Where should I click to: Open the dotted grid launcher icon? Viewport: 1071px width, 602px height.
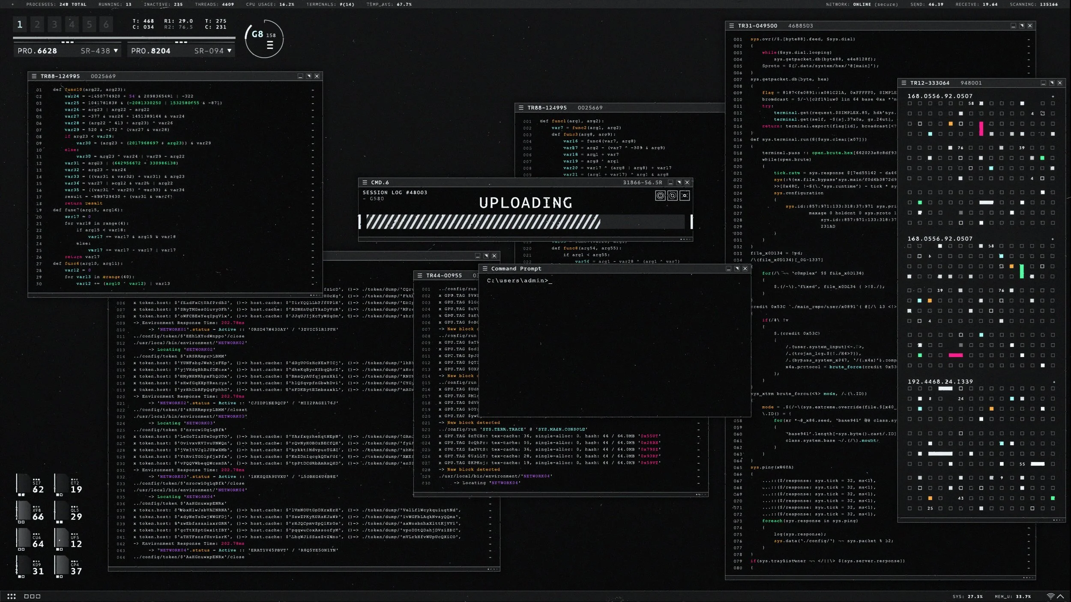coord(12,596)
